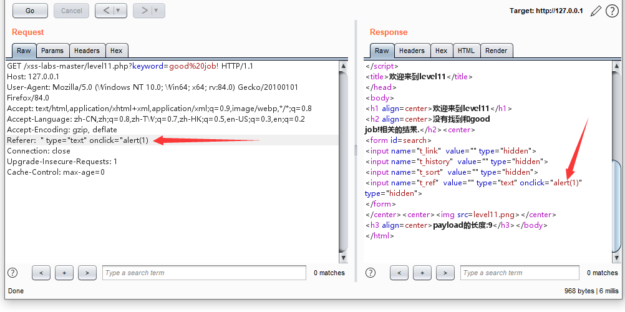Click the request search previous-match button
This screenshot has height=312, width=625.
tap(41, 273)
